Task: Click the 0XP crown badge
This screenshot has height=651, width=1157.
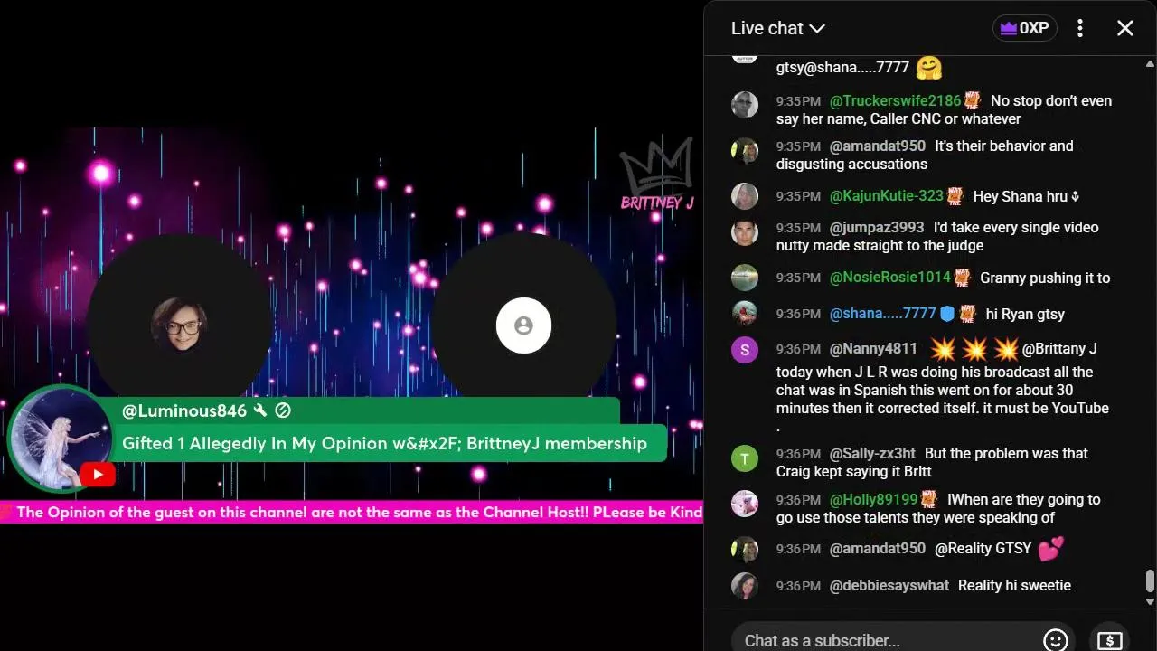Action: [1025, 28]
